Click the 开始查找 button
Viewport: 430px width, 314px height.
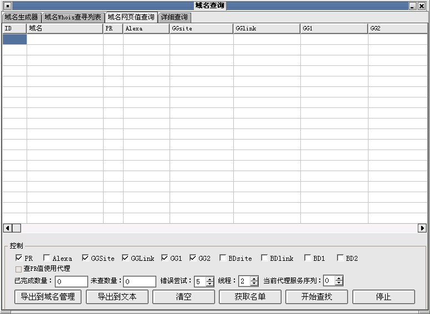pos(316,297)
